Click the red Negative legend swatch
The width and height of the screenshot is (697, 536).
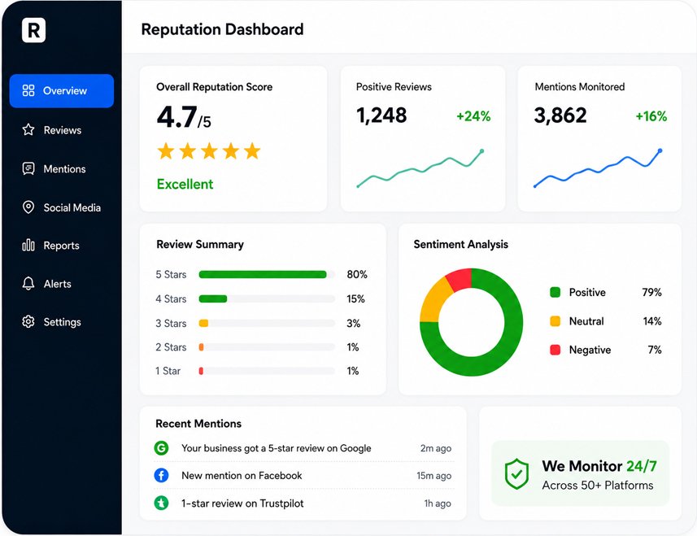click(x=555, y=350)
